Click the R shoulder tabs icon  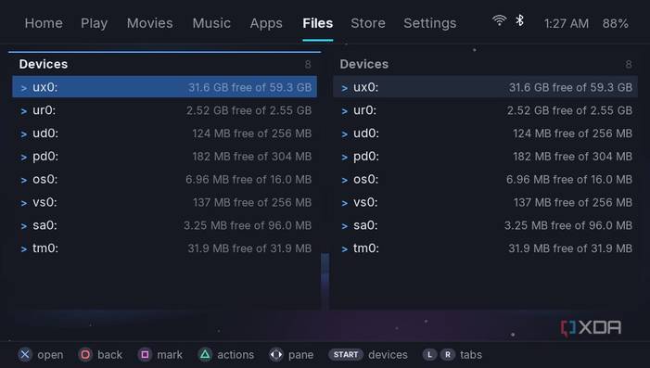pos(448,355)
